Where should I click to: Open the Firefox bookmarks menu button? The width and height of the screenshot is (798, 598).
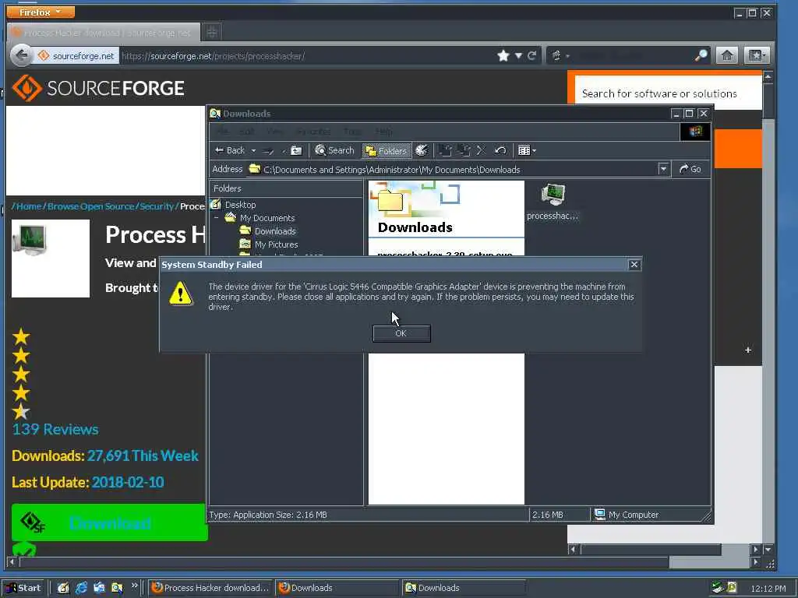point(757,55)
